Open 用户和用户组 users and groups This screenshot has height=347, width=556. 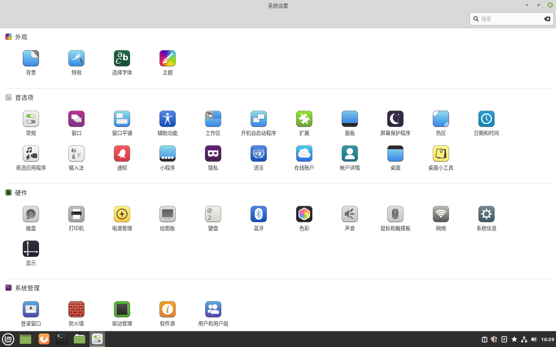point(213,314)
